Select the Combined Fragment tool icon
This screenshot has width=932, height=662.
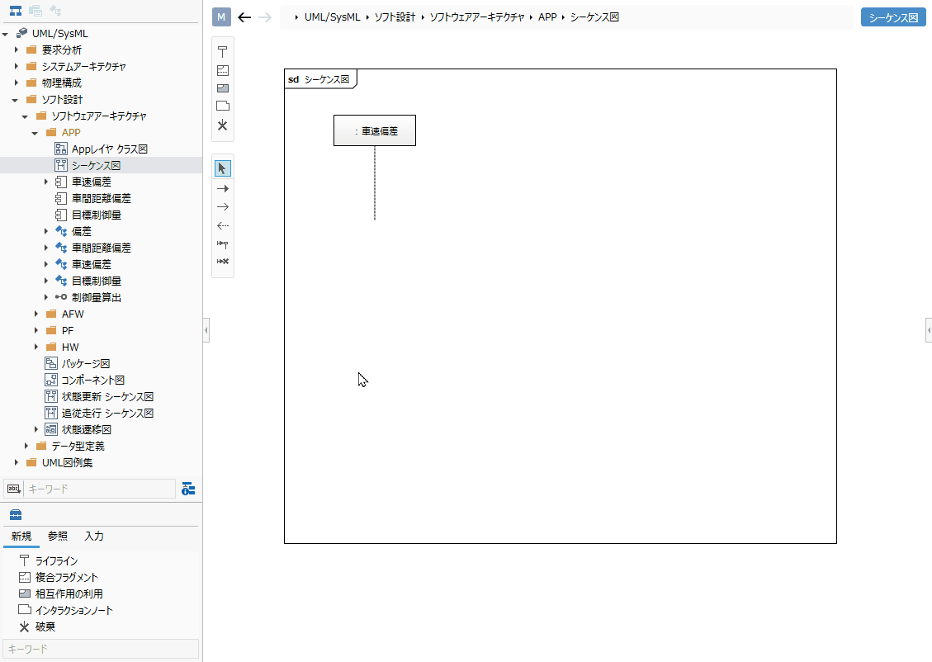click(222, 70)
